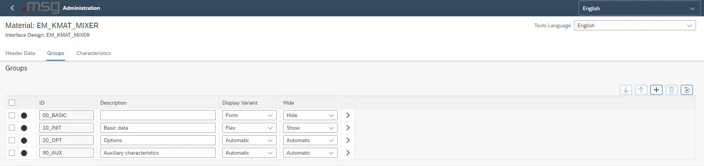Open the header English language selector
This screenshot has width=704, height=166.
(639, 8)
